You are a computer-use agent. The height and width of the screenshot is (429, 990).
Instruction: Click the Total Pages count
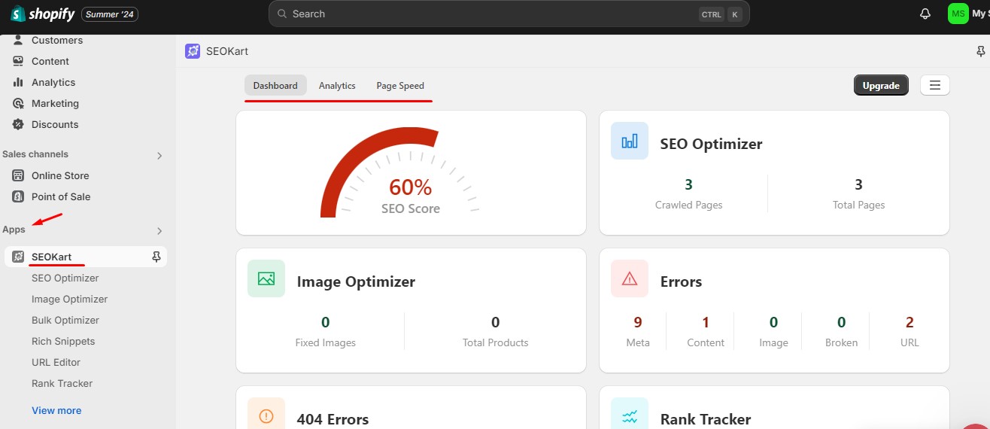(858, 184)
